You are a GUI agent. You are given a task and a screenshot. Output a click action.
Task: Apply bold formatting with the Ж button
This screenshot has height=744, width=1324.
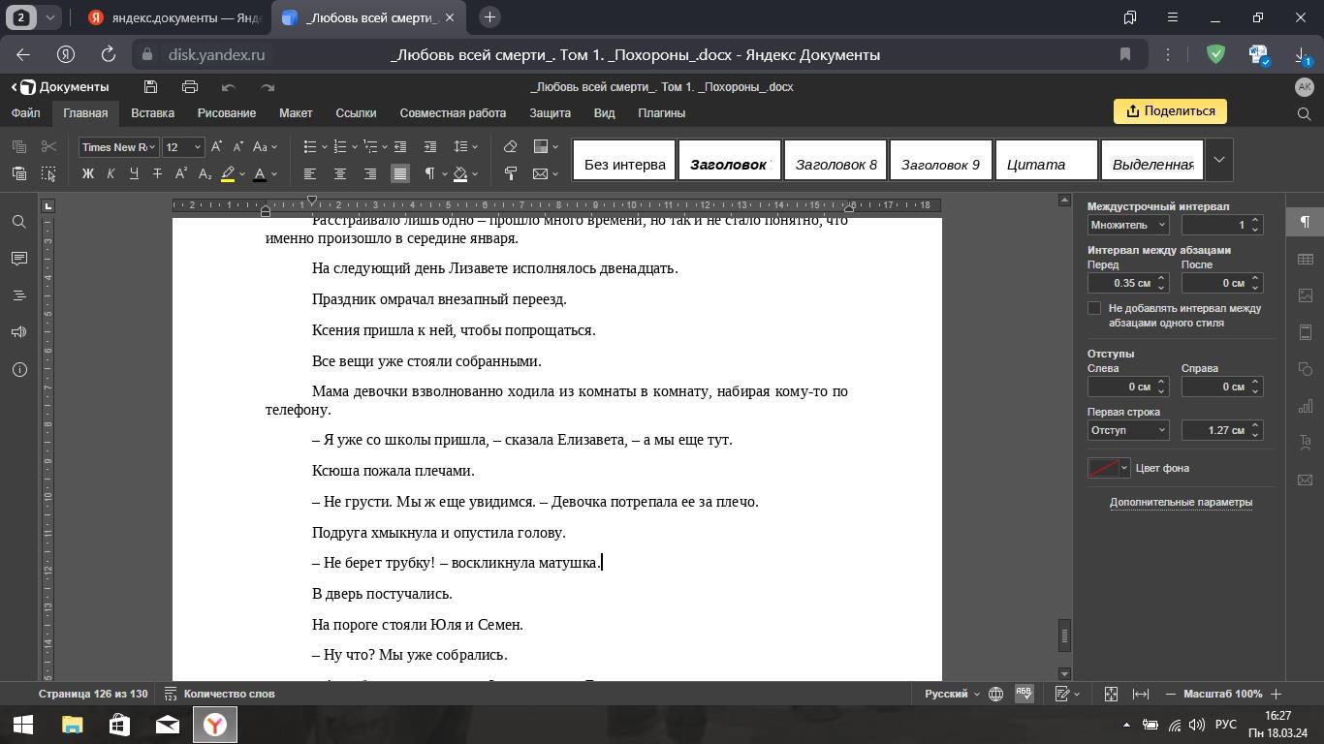87,174
